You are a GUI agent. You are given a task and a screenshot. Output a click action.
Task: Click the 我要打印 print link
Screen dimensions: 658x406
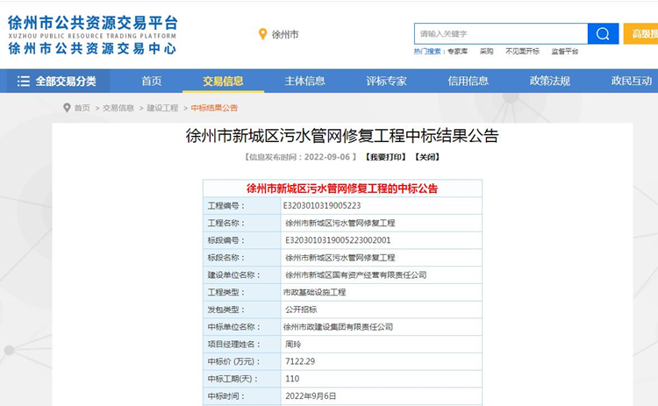point(385,157)
